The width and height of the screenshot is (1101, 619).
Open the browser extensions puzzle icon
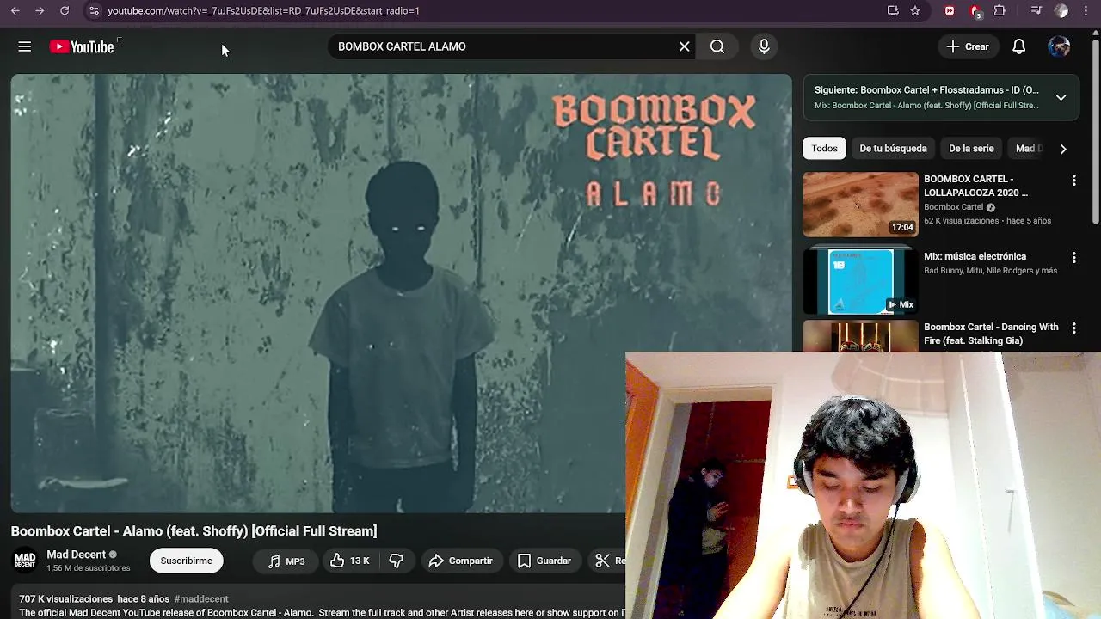1000,10
